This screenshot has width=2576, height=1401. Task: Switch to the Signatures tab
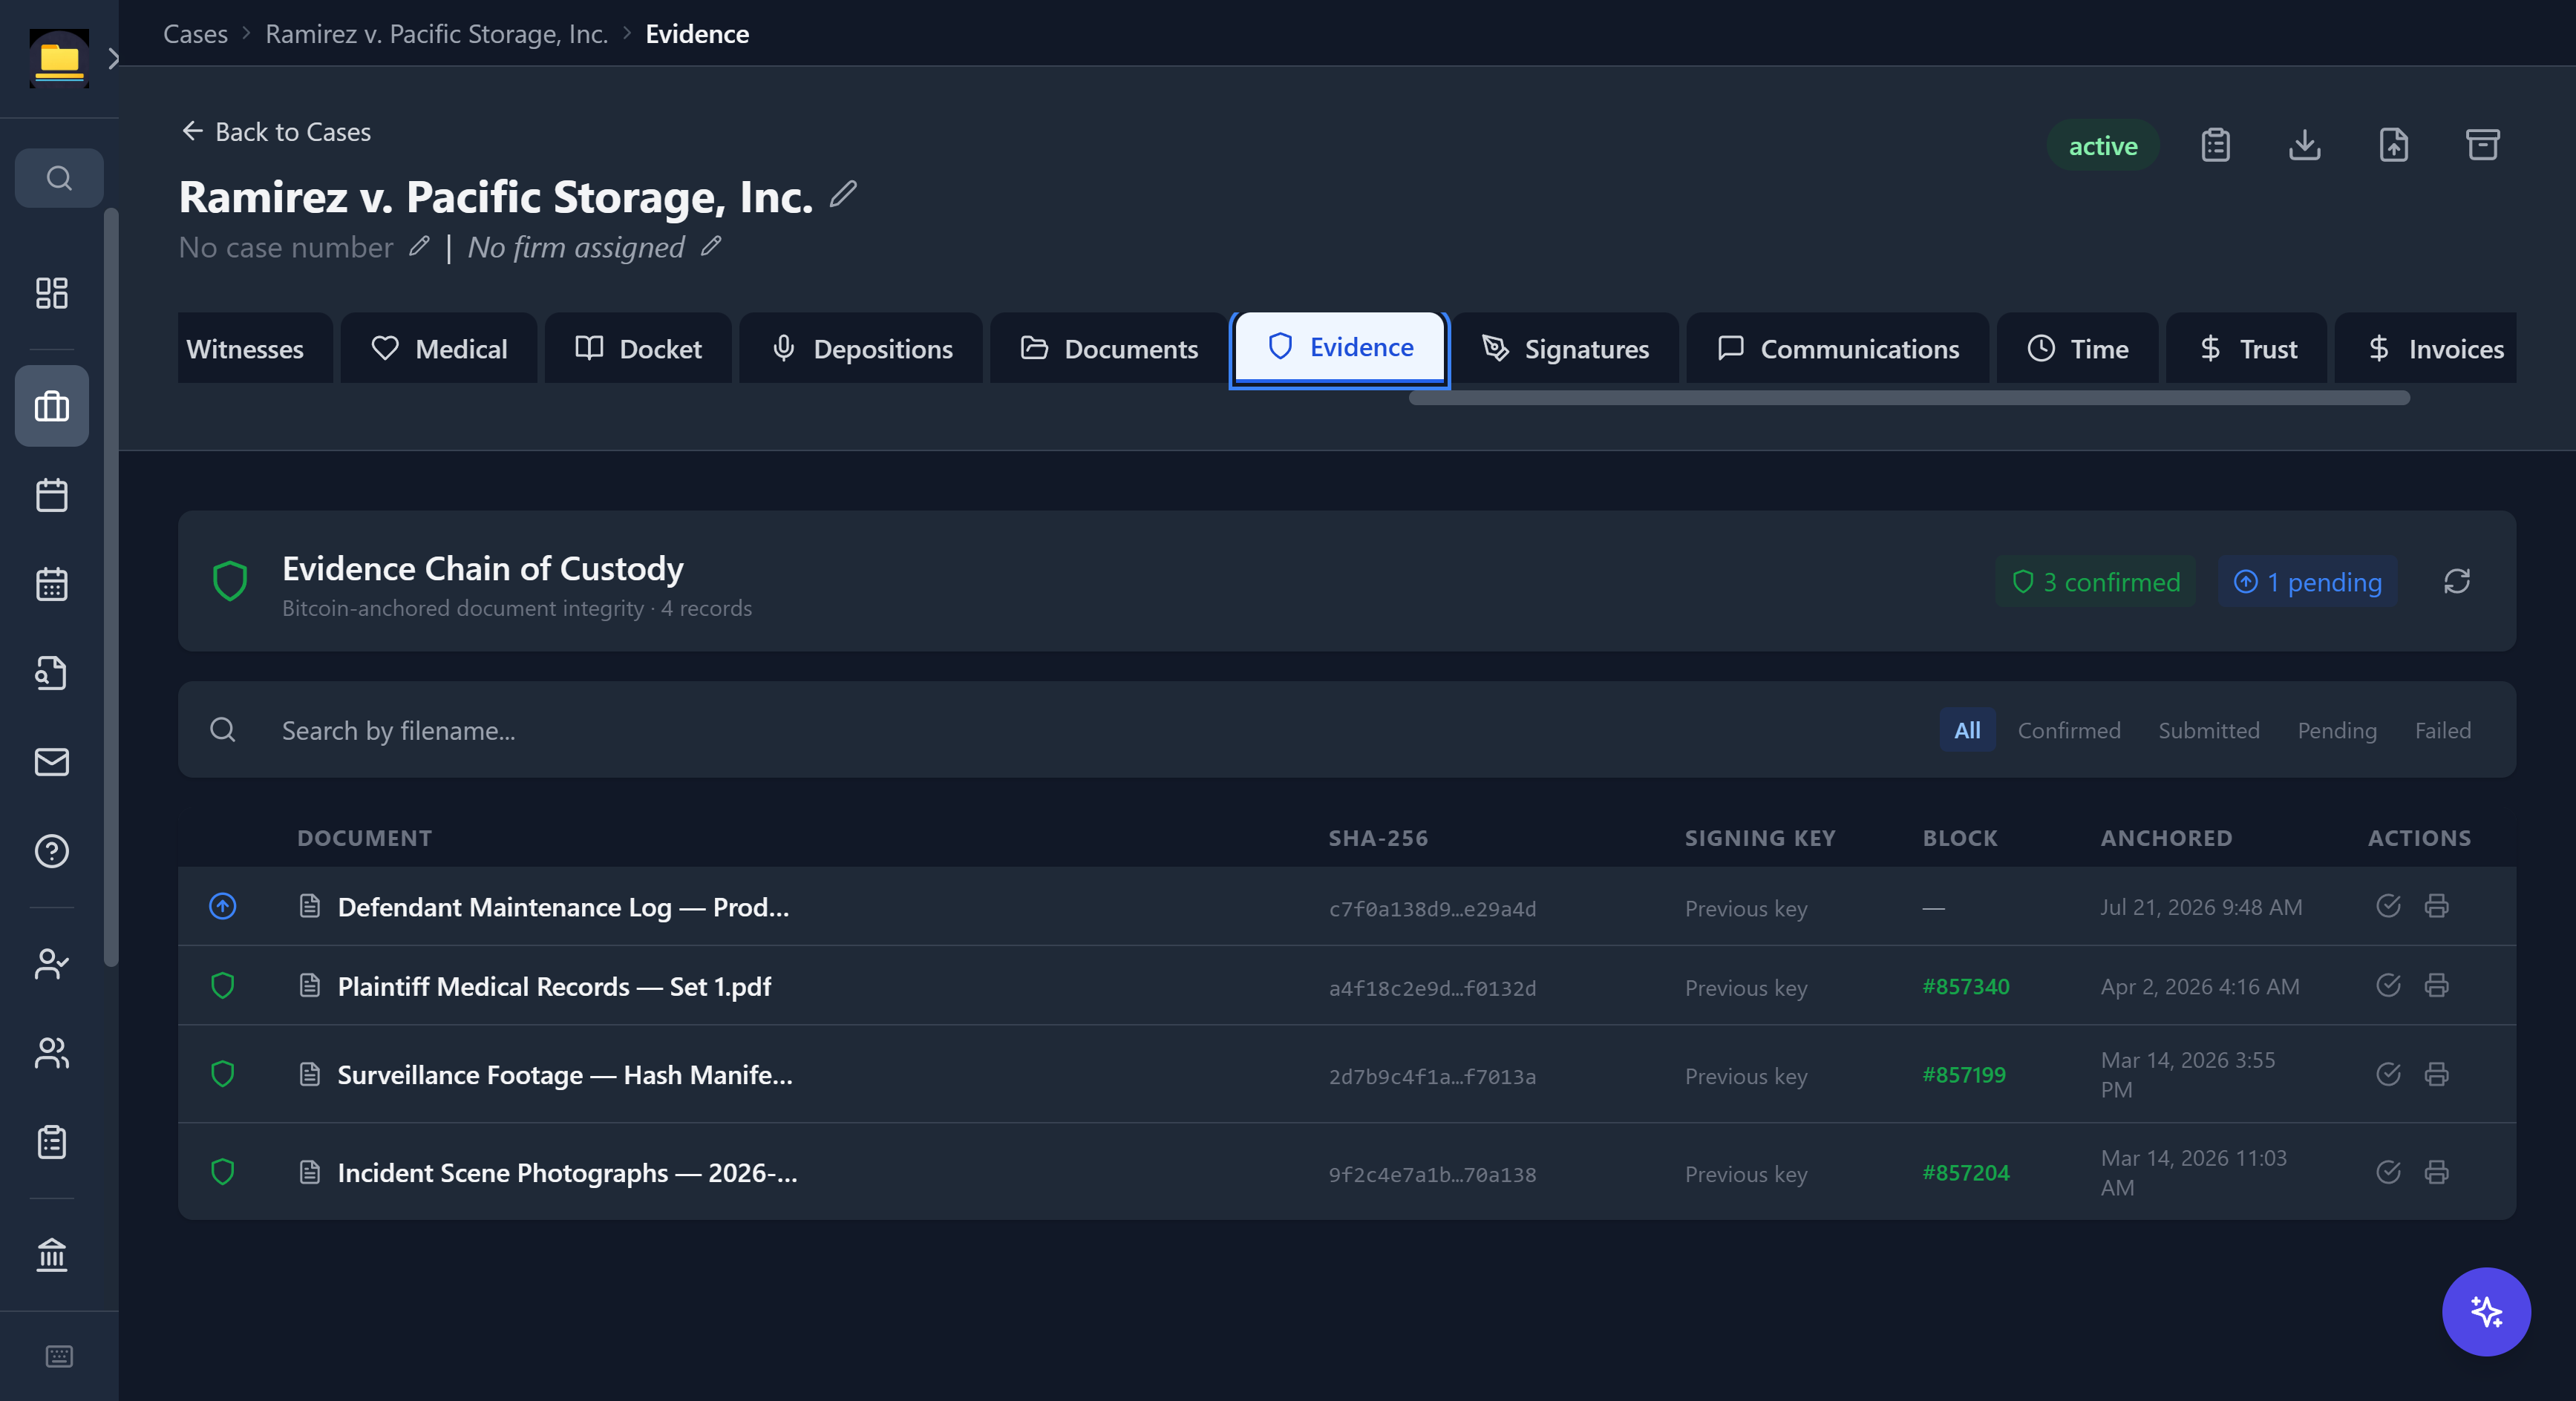pyautogui.click(x=1566, y=348)
